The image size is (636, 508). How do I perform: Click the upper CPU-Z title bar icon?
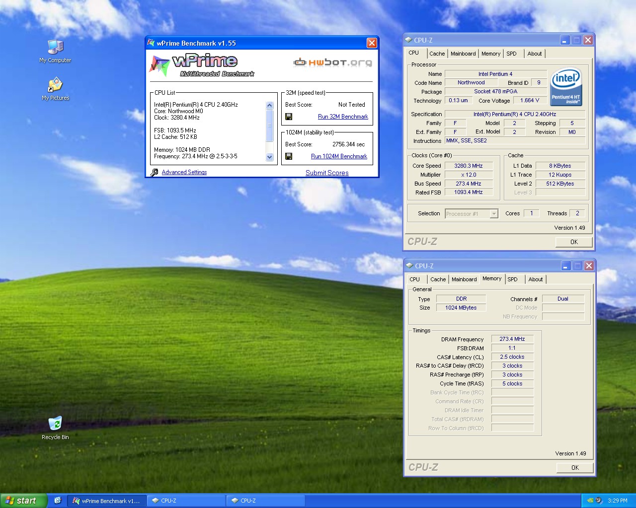[x=408, y=40]
